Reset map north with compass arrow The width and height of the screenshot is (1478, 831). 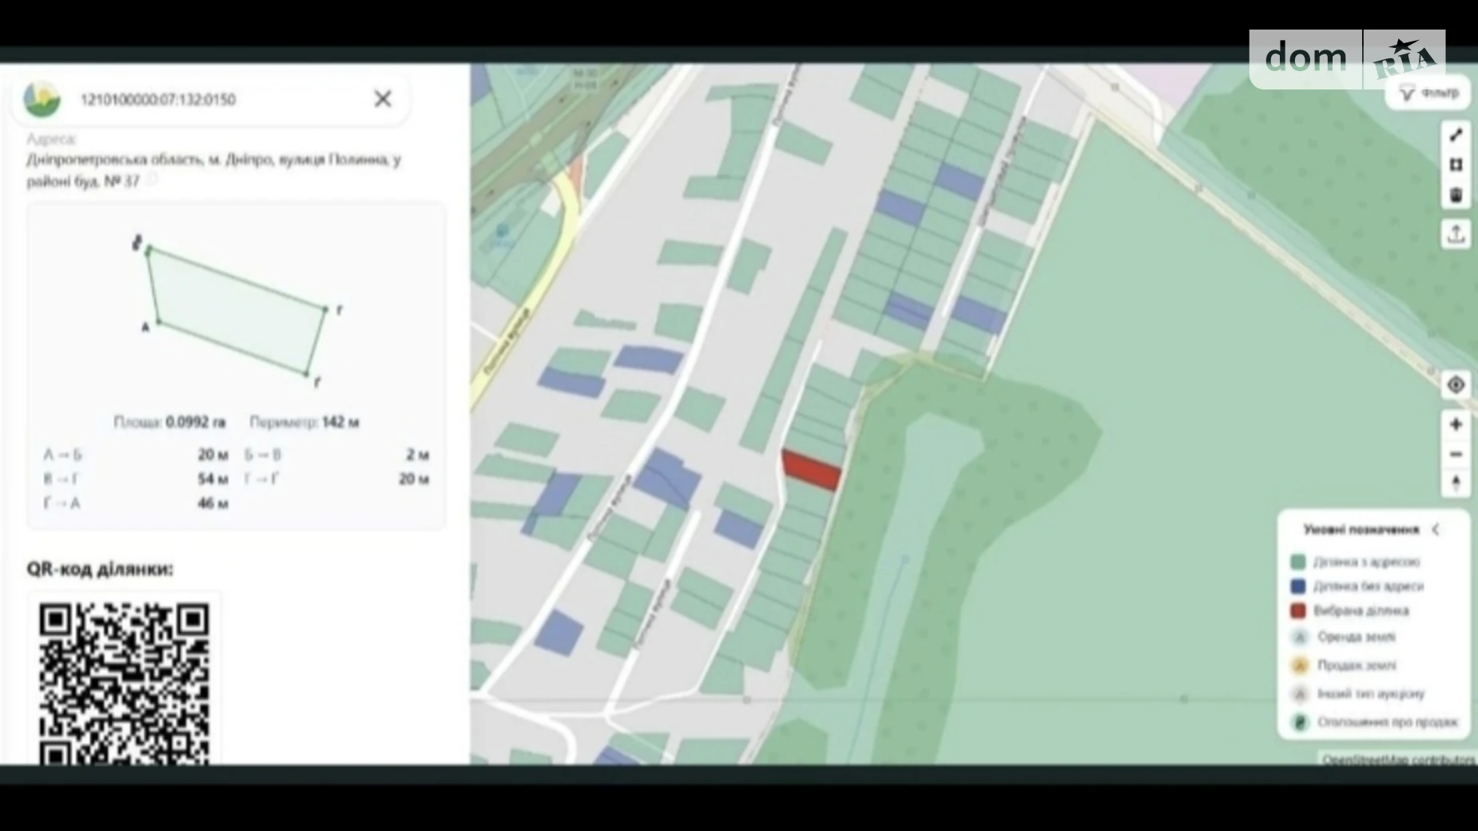tap(1456, 483)
